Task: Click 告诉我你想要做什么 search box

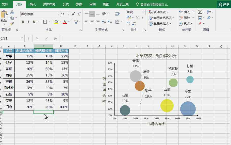Action: (152, 4)
